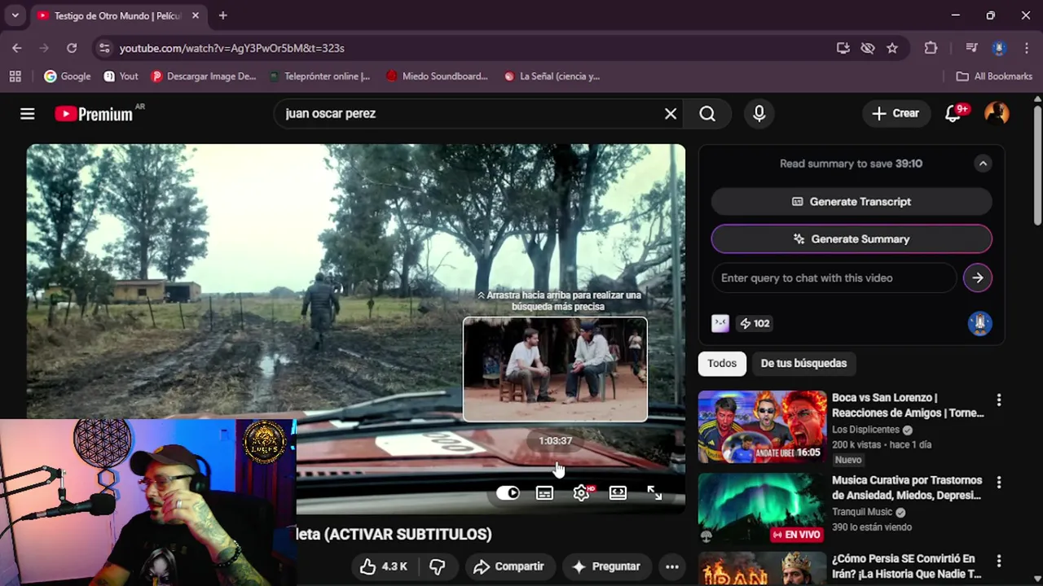Like the video (4.3 K)
The width and height of the screenshot is (1043, 586).
[384, 566]
